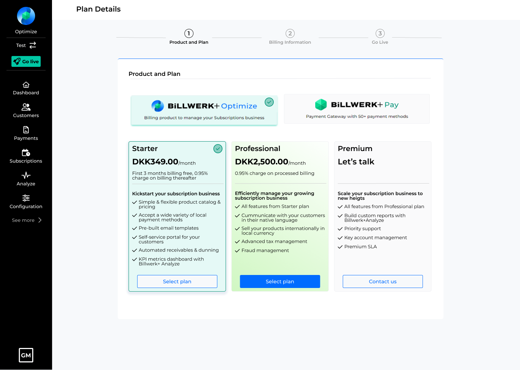
Task: Switch environment with the Test swap arrows
Action: pyautogui.click(x=33, y=45)
